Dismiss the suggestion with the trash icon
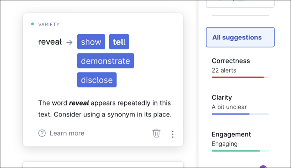This screenshot has width=291, height=168. pos(156,133)
